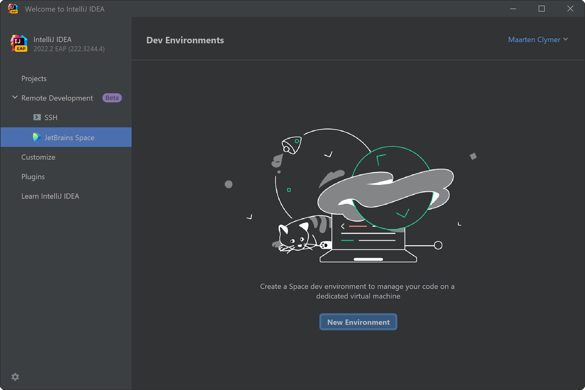Open the Maarten Clymer account dropdown
Image resolution: width=585 pixels, height=390 pixels.
[538, 39]
